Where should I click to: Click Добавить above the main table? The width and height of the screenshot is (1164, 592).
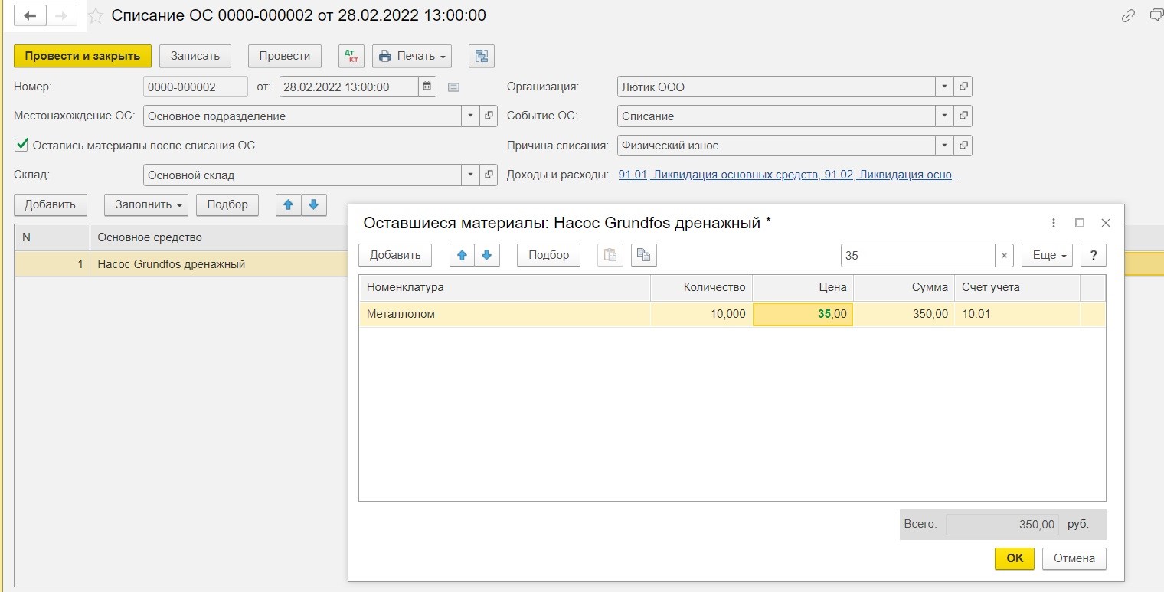tap(51, 204)
